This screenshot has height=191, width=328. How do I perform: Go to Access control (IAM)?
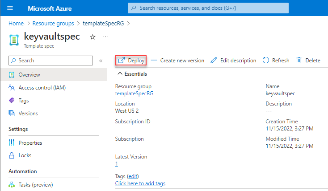point(42,88)
